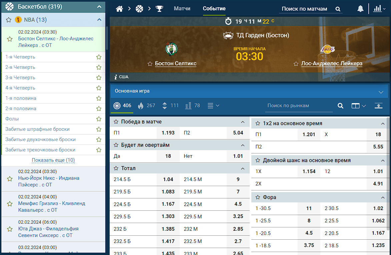
Task: Favorite the 1-я Четверть market row
Action: [99, 57]
